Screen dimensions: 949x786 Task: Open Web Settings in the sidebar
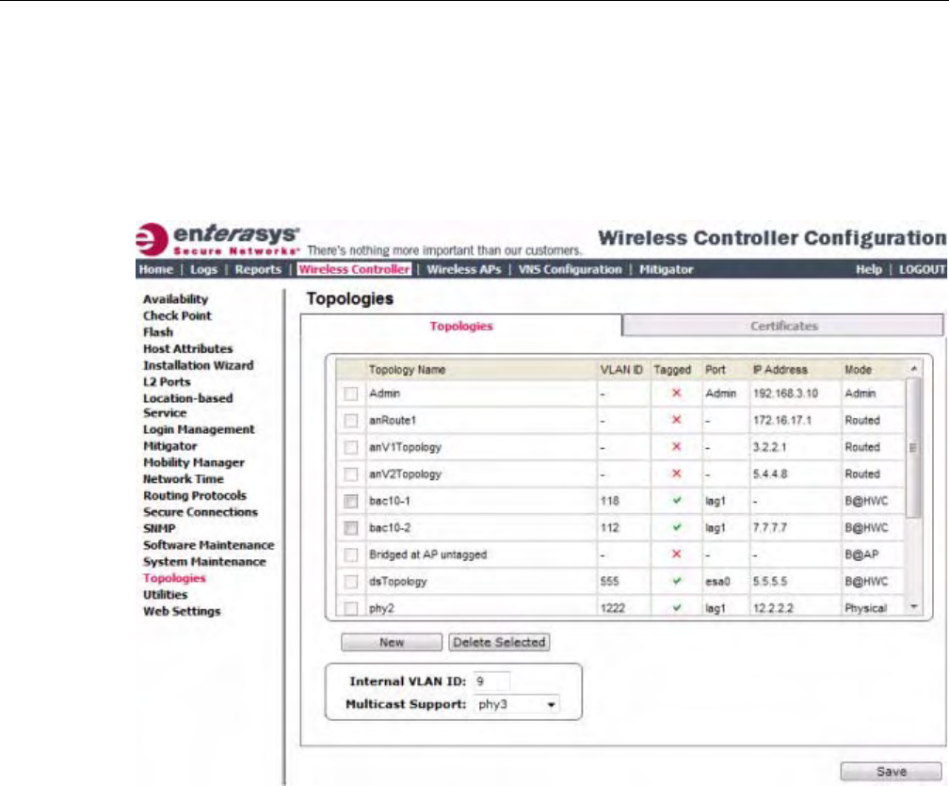click(x=182, y=611)
